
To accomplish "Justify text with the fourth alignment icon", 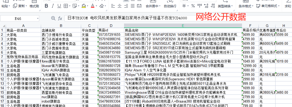I will (x=133, y=6).
